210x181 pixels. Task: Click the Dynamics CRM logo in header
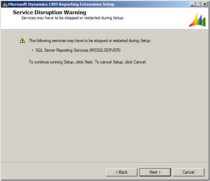(197, 19)
